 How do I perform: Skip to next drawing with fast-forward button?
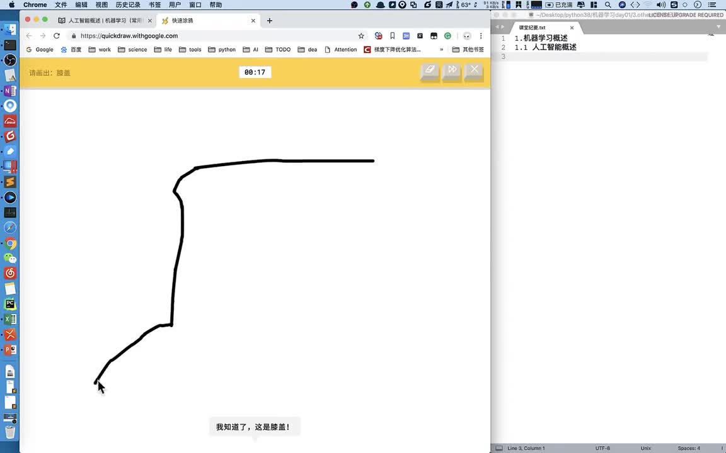[x=452, y=70]
